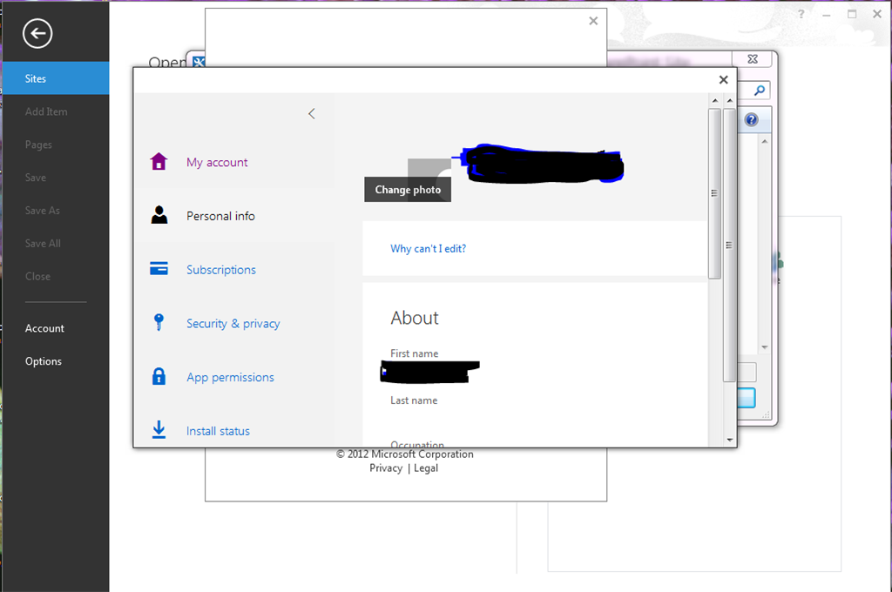Screen dimensions: 892x592
Task: Open the My account link
Action: pyautogui.click(x=217, y=163)
